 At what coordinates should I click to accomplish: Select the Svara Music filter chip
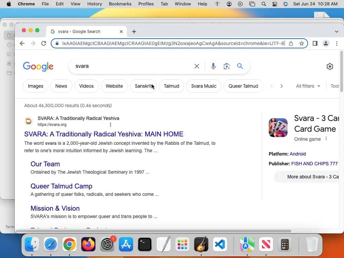tap(204, 86)
